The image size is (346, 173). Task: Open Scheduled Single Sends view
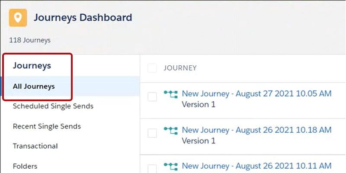pyautogui.click(x=53, y=106)
